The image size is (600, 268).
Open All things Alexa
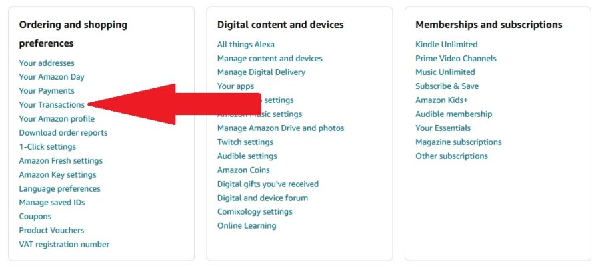click(245, 45)
